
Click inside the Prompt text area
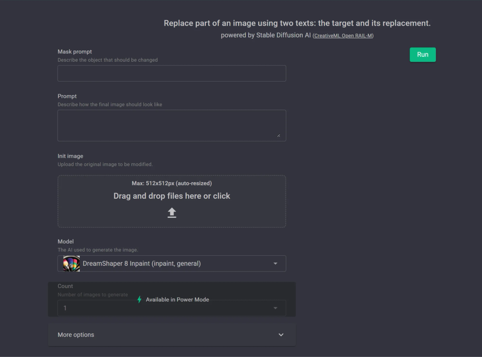[x=172, y=125]
